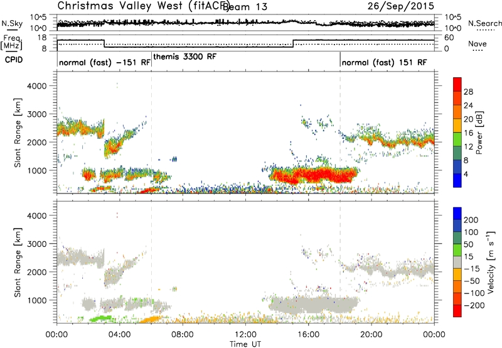Click the Freq. [MHz] axis label
The height and width of the screenshot is (348, 502).
coord(11,42)
